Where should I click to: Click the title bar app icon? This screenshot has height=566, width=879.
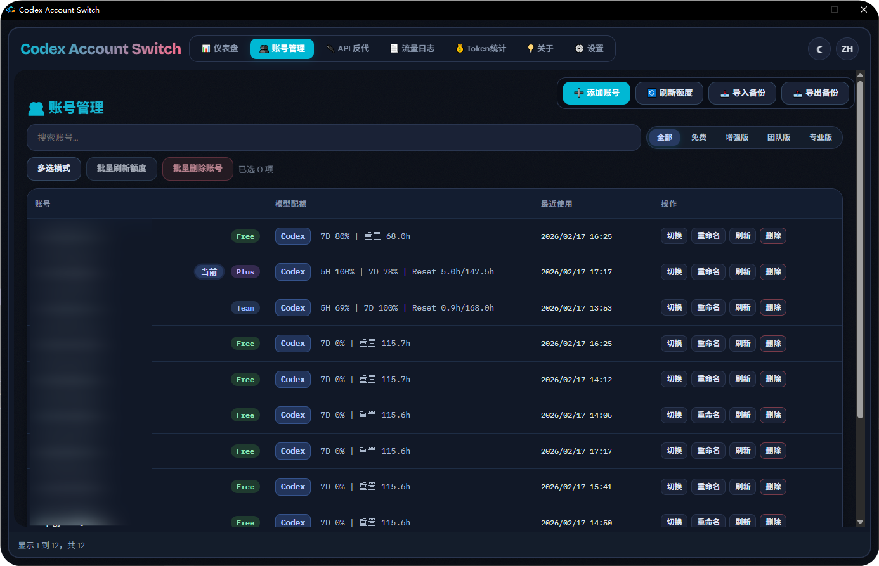click(11, 10)
